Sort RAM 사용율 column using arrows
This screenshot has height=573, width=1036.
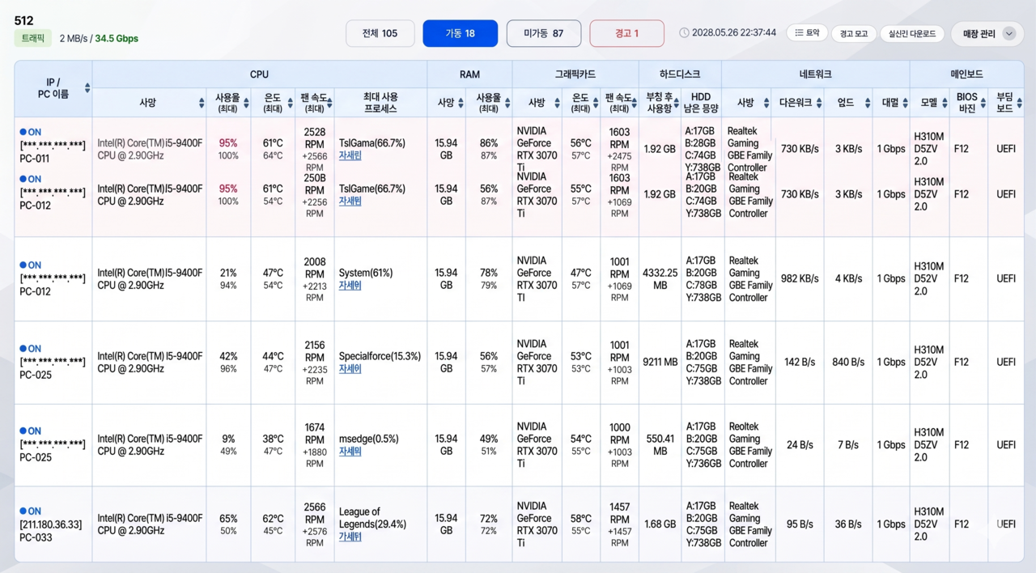[x=507, y=103]
